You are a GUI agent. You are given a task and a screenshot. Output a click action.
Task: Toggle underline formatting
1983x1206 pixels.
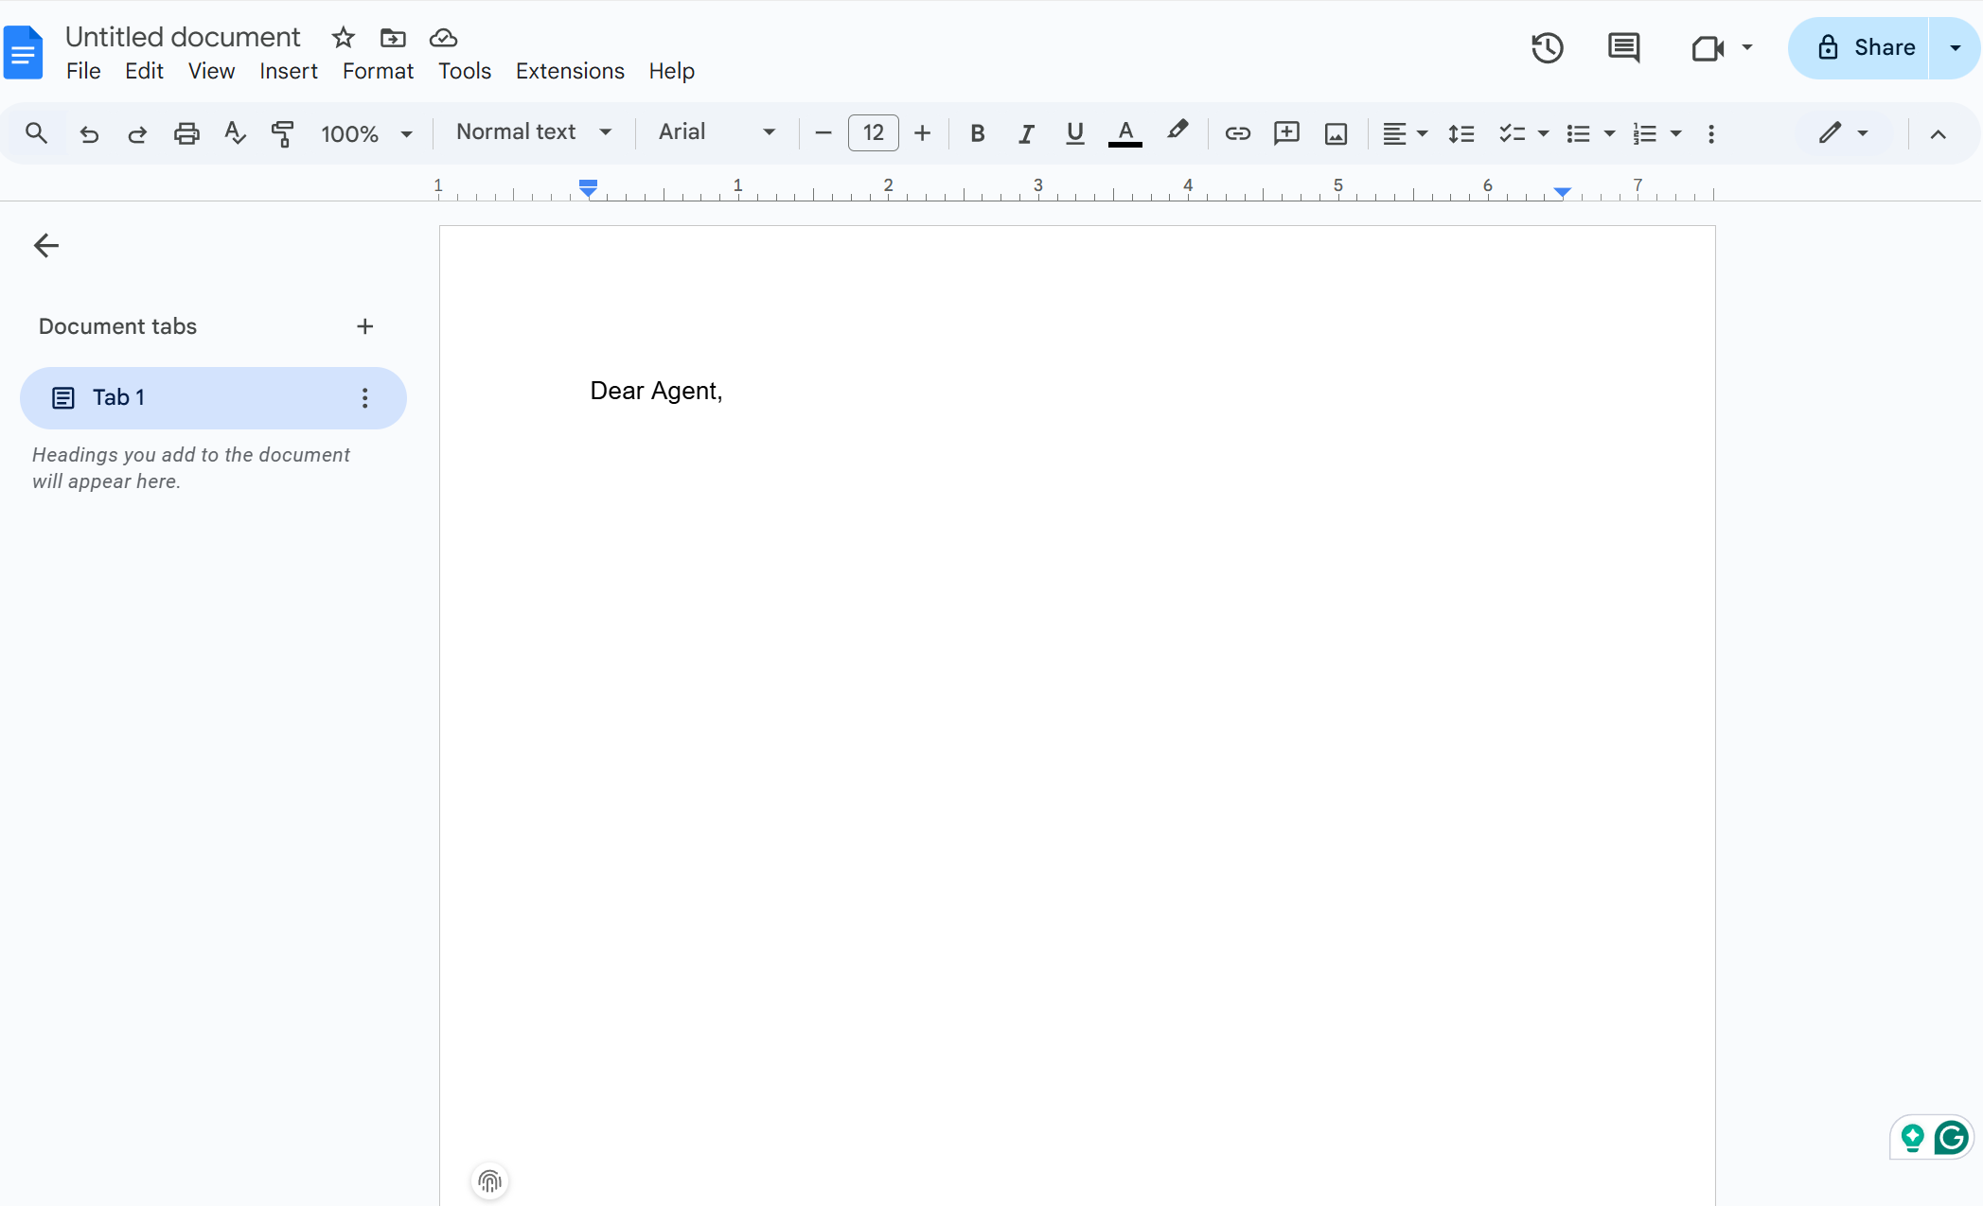pos(1074,133)
